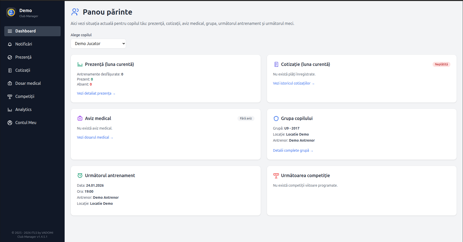Click the bar chart icon beside Analytics
The height and width of the screenshot is (242, 463).
[10, 110]
